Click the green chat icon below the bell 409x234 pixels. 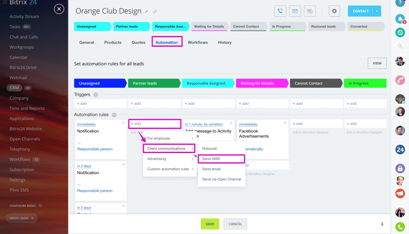400,33
